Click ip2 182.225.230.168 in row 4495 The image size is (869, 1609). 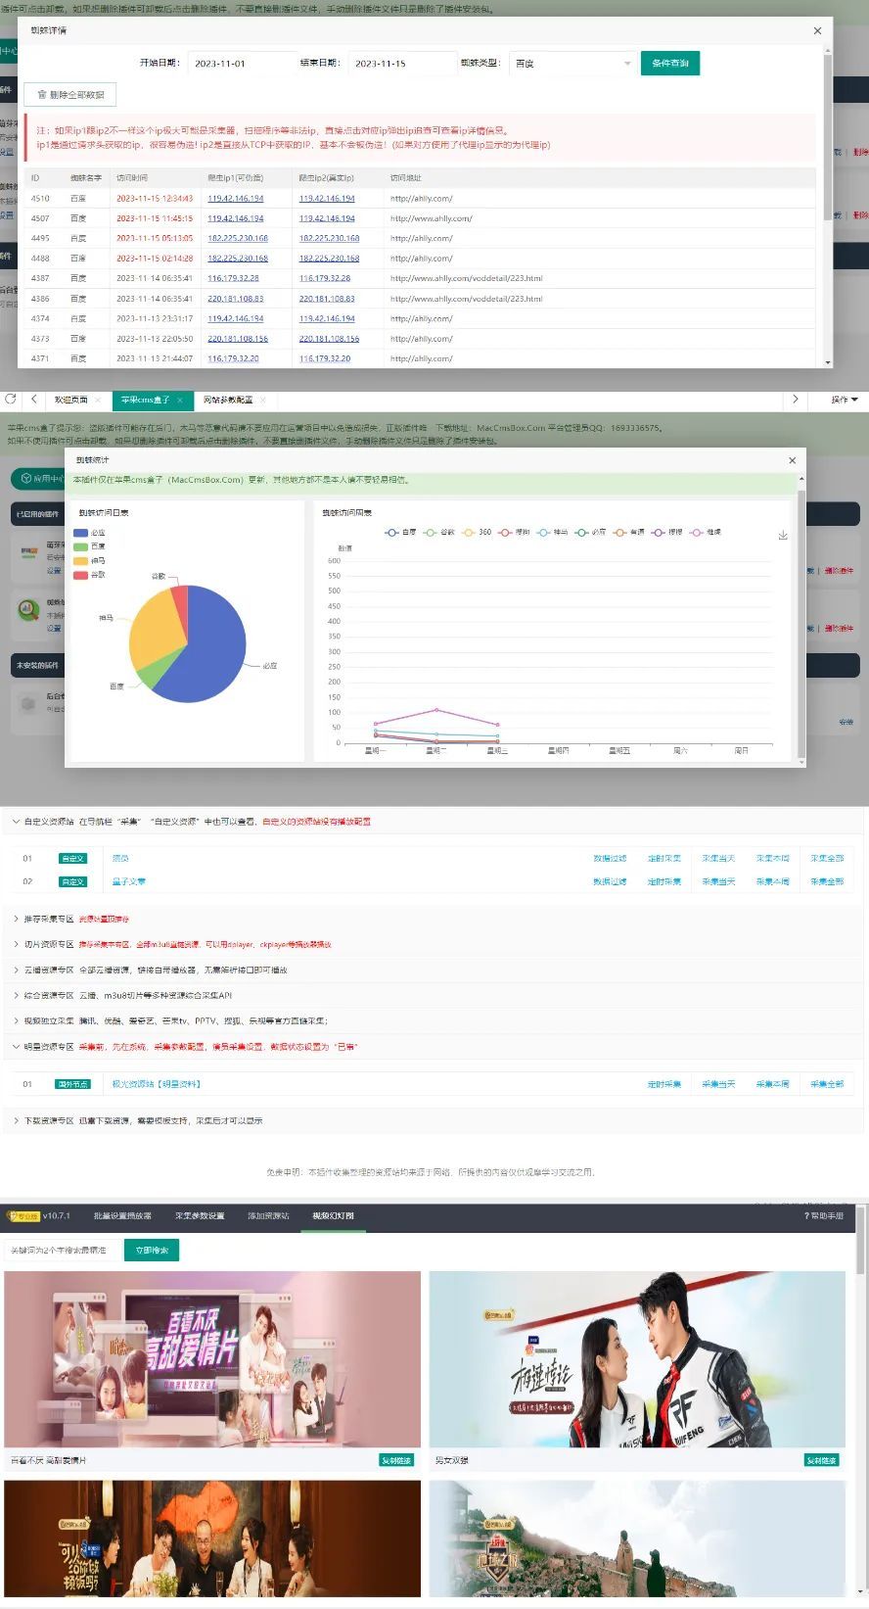tap(329, 239)
